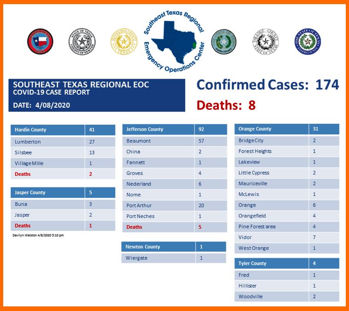Select the 'China' row

coord(175,152)
